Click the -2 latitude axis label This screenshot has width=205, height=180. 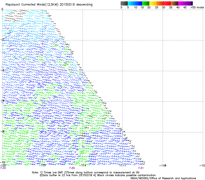pyautogui.click(x=2, y=40)
